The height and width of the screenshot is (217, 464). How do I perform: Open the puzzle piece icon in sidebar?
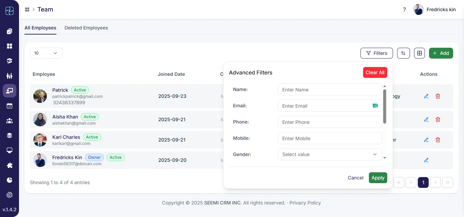tap(10, 165)
